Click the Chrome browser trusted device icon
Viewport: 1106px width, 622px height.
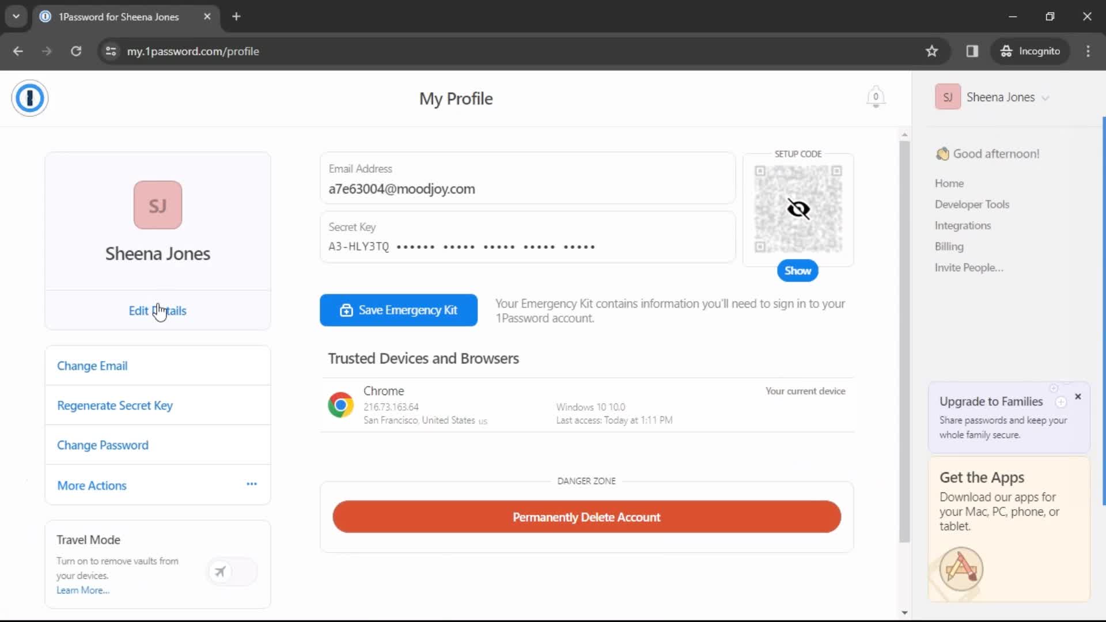coord(341,405)
